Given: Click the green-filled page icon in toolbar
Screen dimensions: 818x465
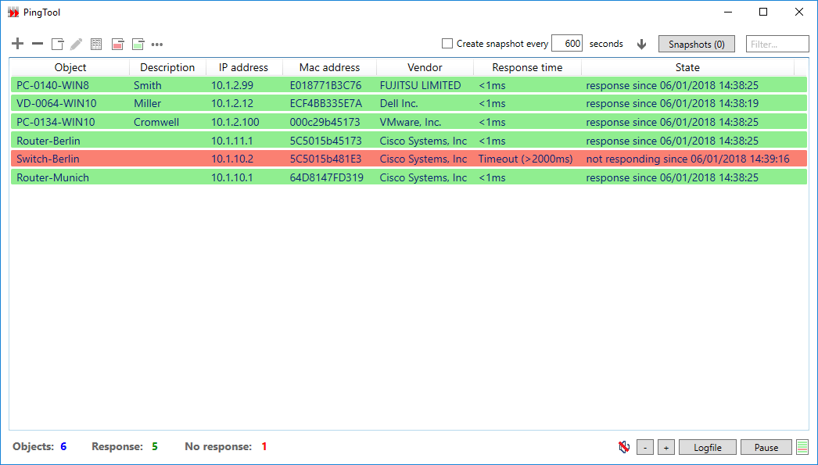Looking at the screenshot, I should 138,45.
